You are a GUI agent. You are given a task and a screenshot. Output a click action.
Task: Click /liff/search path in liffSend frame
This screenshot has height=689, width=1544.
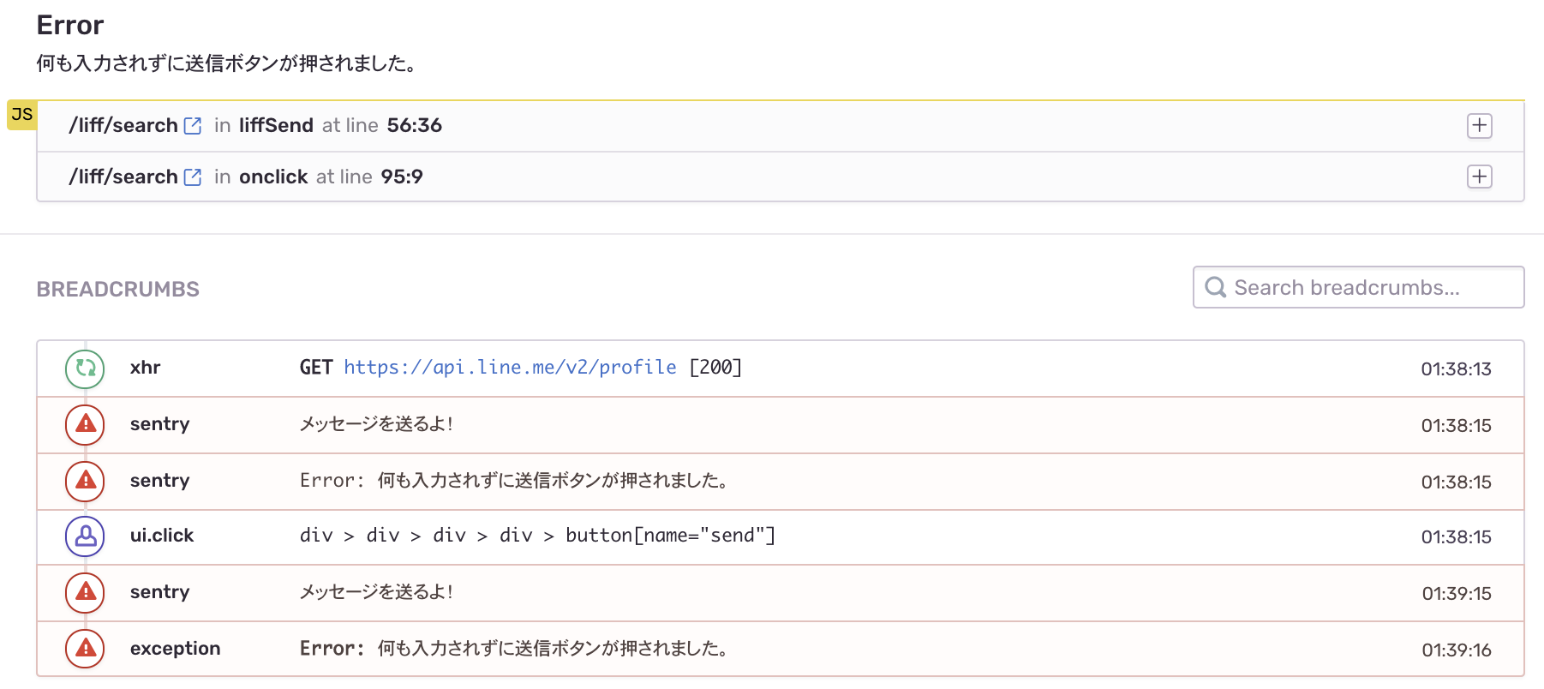123,125
